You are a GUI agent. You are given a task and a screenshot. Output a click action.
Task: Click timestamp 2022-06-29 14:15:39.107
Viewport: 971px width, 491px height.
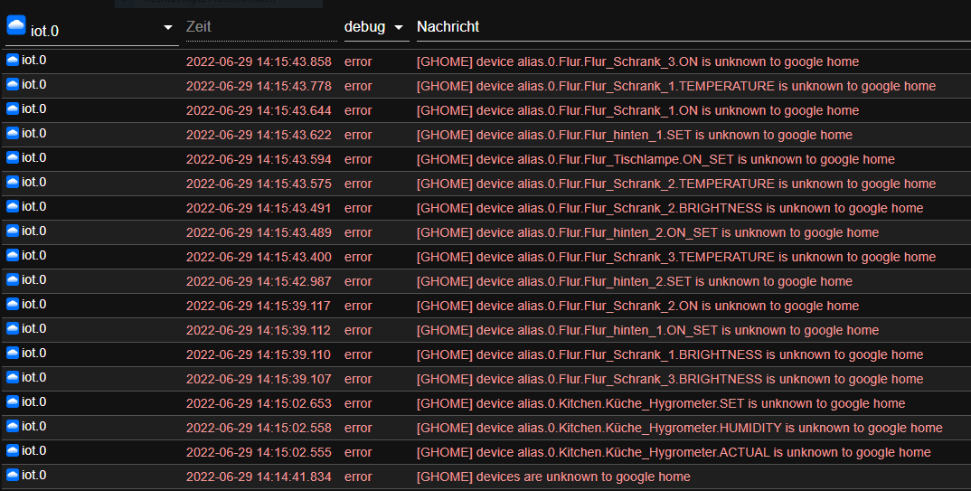point(259,379)
